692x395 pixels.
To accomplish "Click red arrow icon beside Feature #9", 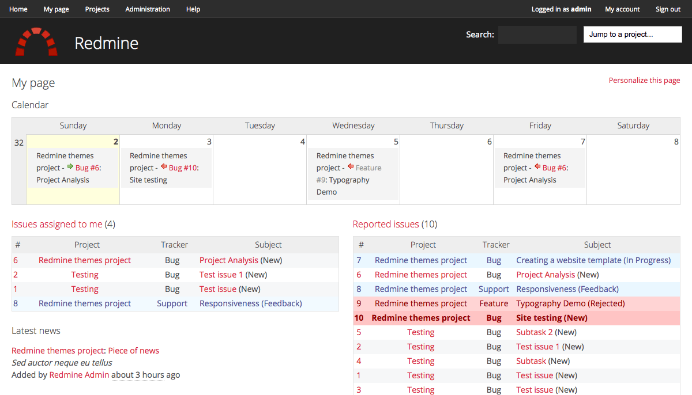I will point(351,167).
